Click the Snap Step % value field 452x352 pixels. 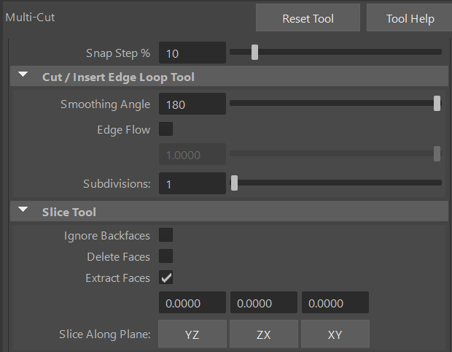click(x=192, y=53)
